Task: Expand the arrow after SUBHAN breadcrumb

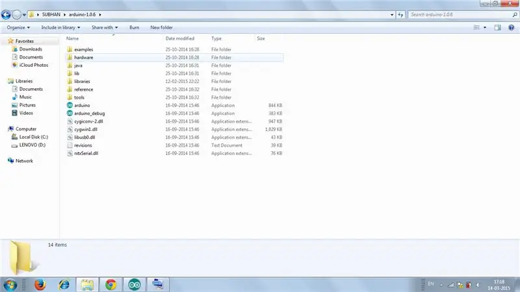Action: tap(64, 14)
